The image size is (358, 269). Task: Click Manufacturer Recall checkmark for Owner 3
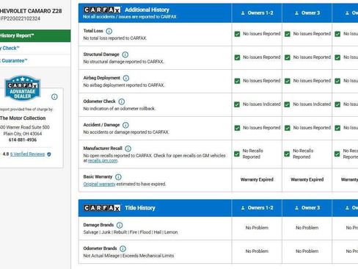click(x=287, y=154)
